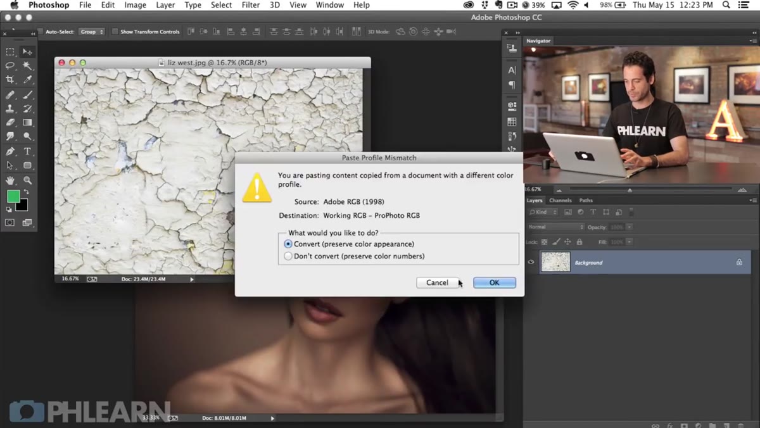760x428 pixels.
Task: Select the Smudge tool
Action: coord(10,137)
